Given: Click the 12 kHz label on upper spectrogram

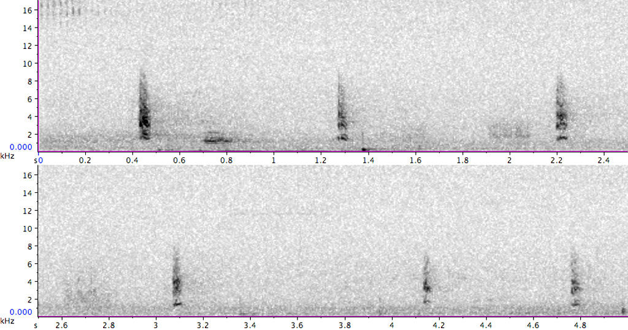Looking at the screenshot, I should point(28,46).
